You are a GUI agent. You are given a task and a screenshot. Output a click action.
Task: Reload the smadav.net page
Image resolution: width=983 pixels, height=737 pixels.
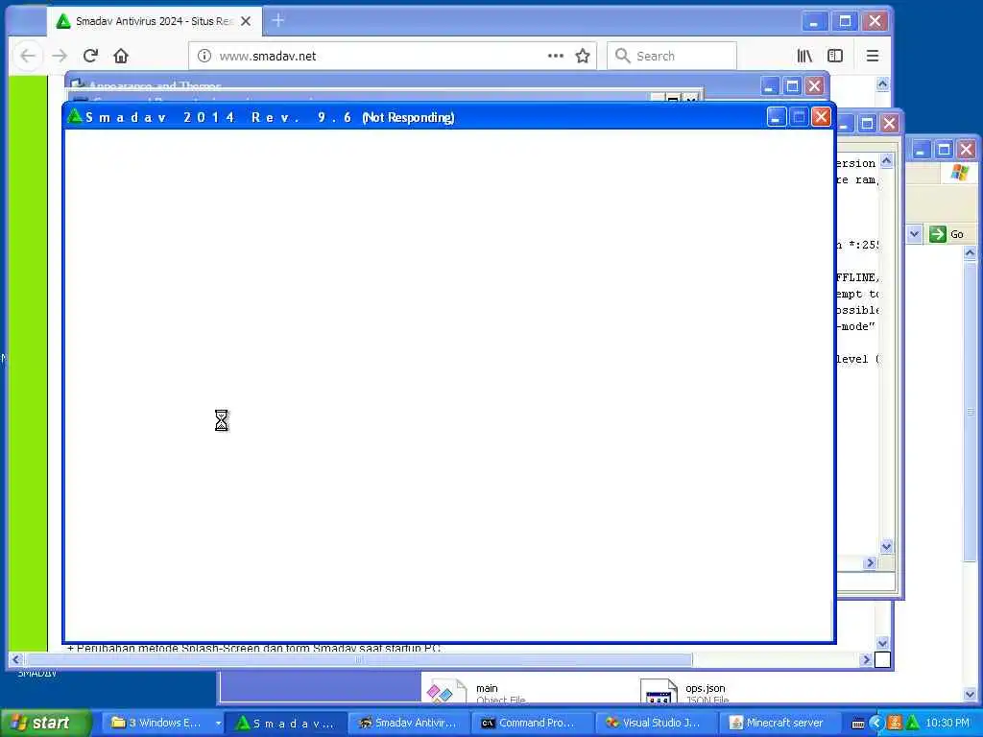(x=90, y=56)
